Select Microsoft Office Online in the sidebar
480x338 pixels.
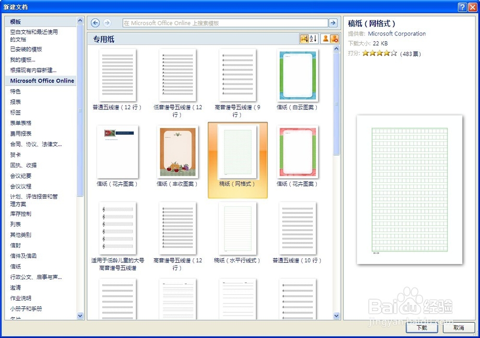click(41, 81)
